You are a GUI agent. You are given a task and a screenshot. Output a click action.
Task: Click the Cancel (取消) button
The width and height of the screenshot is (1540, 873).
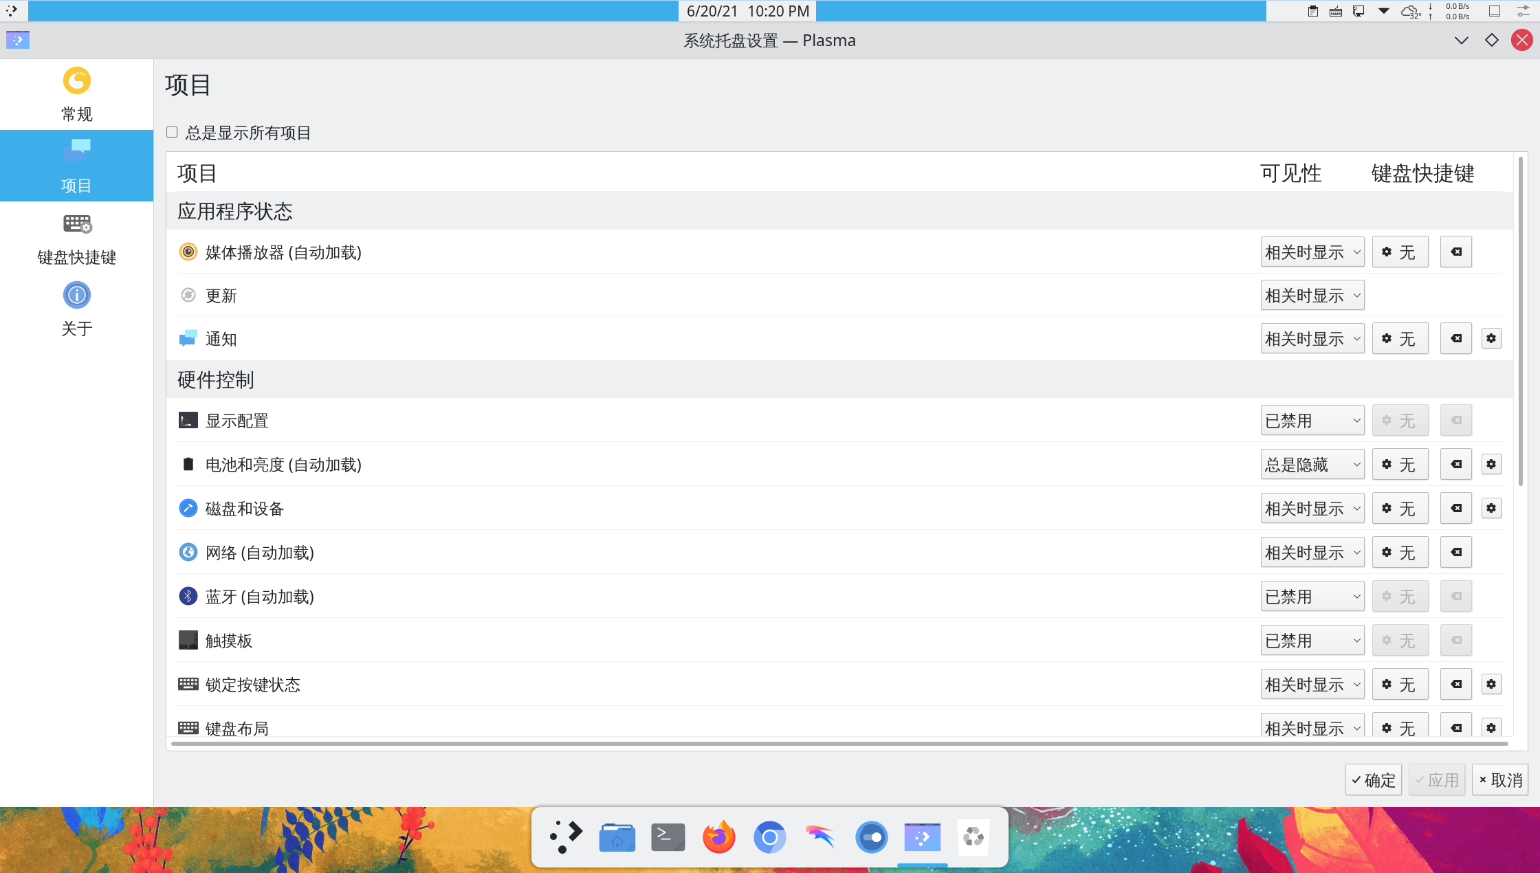[x=1499, y=780]
